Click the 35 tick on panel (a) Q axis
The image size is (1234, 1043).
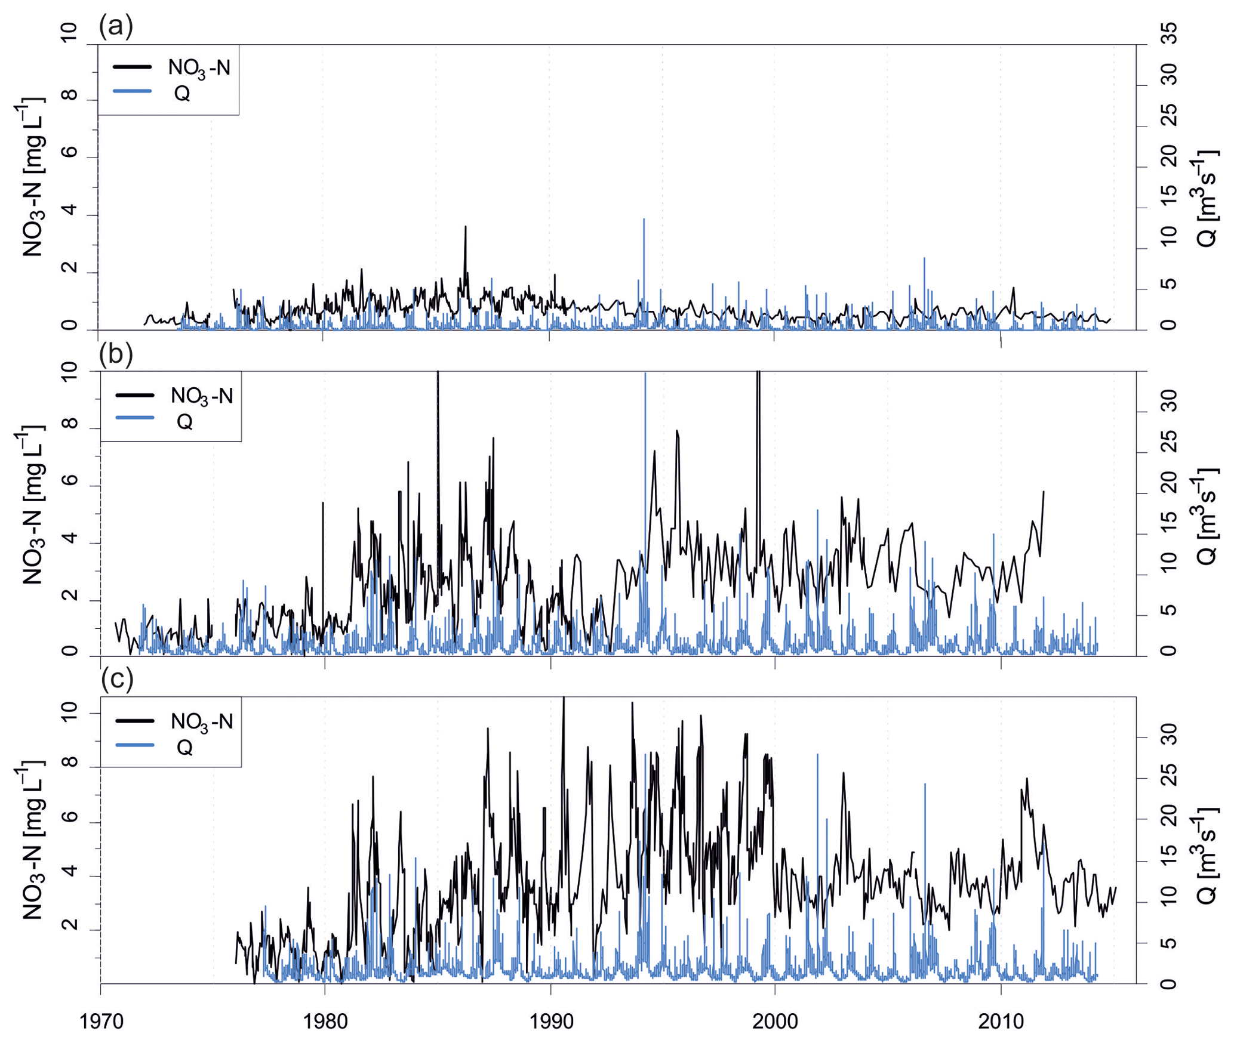(x=1170, y=34)
